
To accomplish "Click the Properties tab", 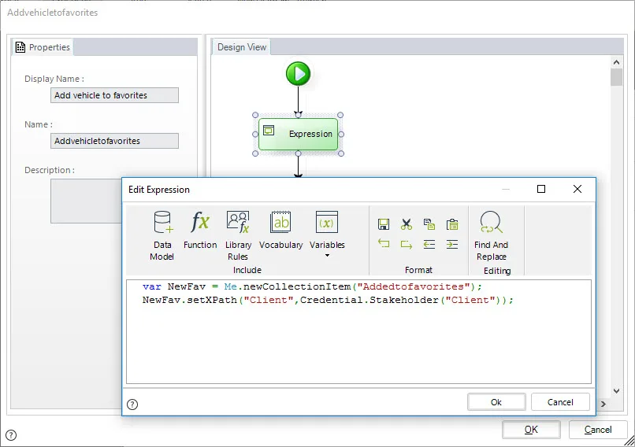I will (x=43, y=47).
